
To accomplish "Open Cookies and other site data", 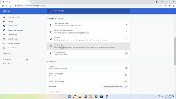I will coord(89,32).
